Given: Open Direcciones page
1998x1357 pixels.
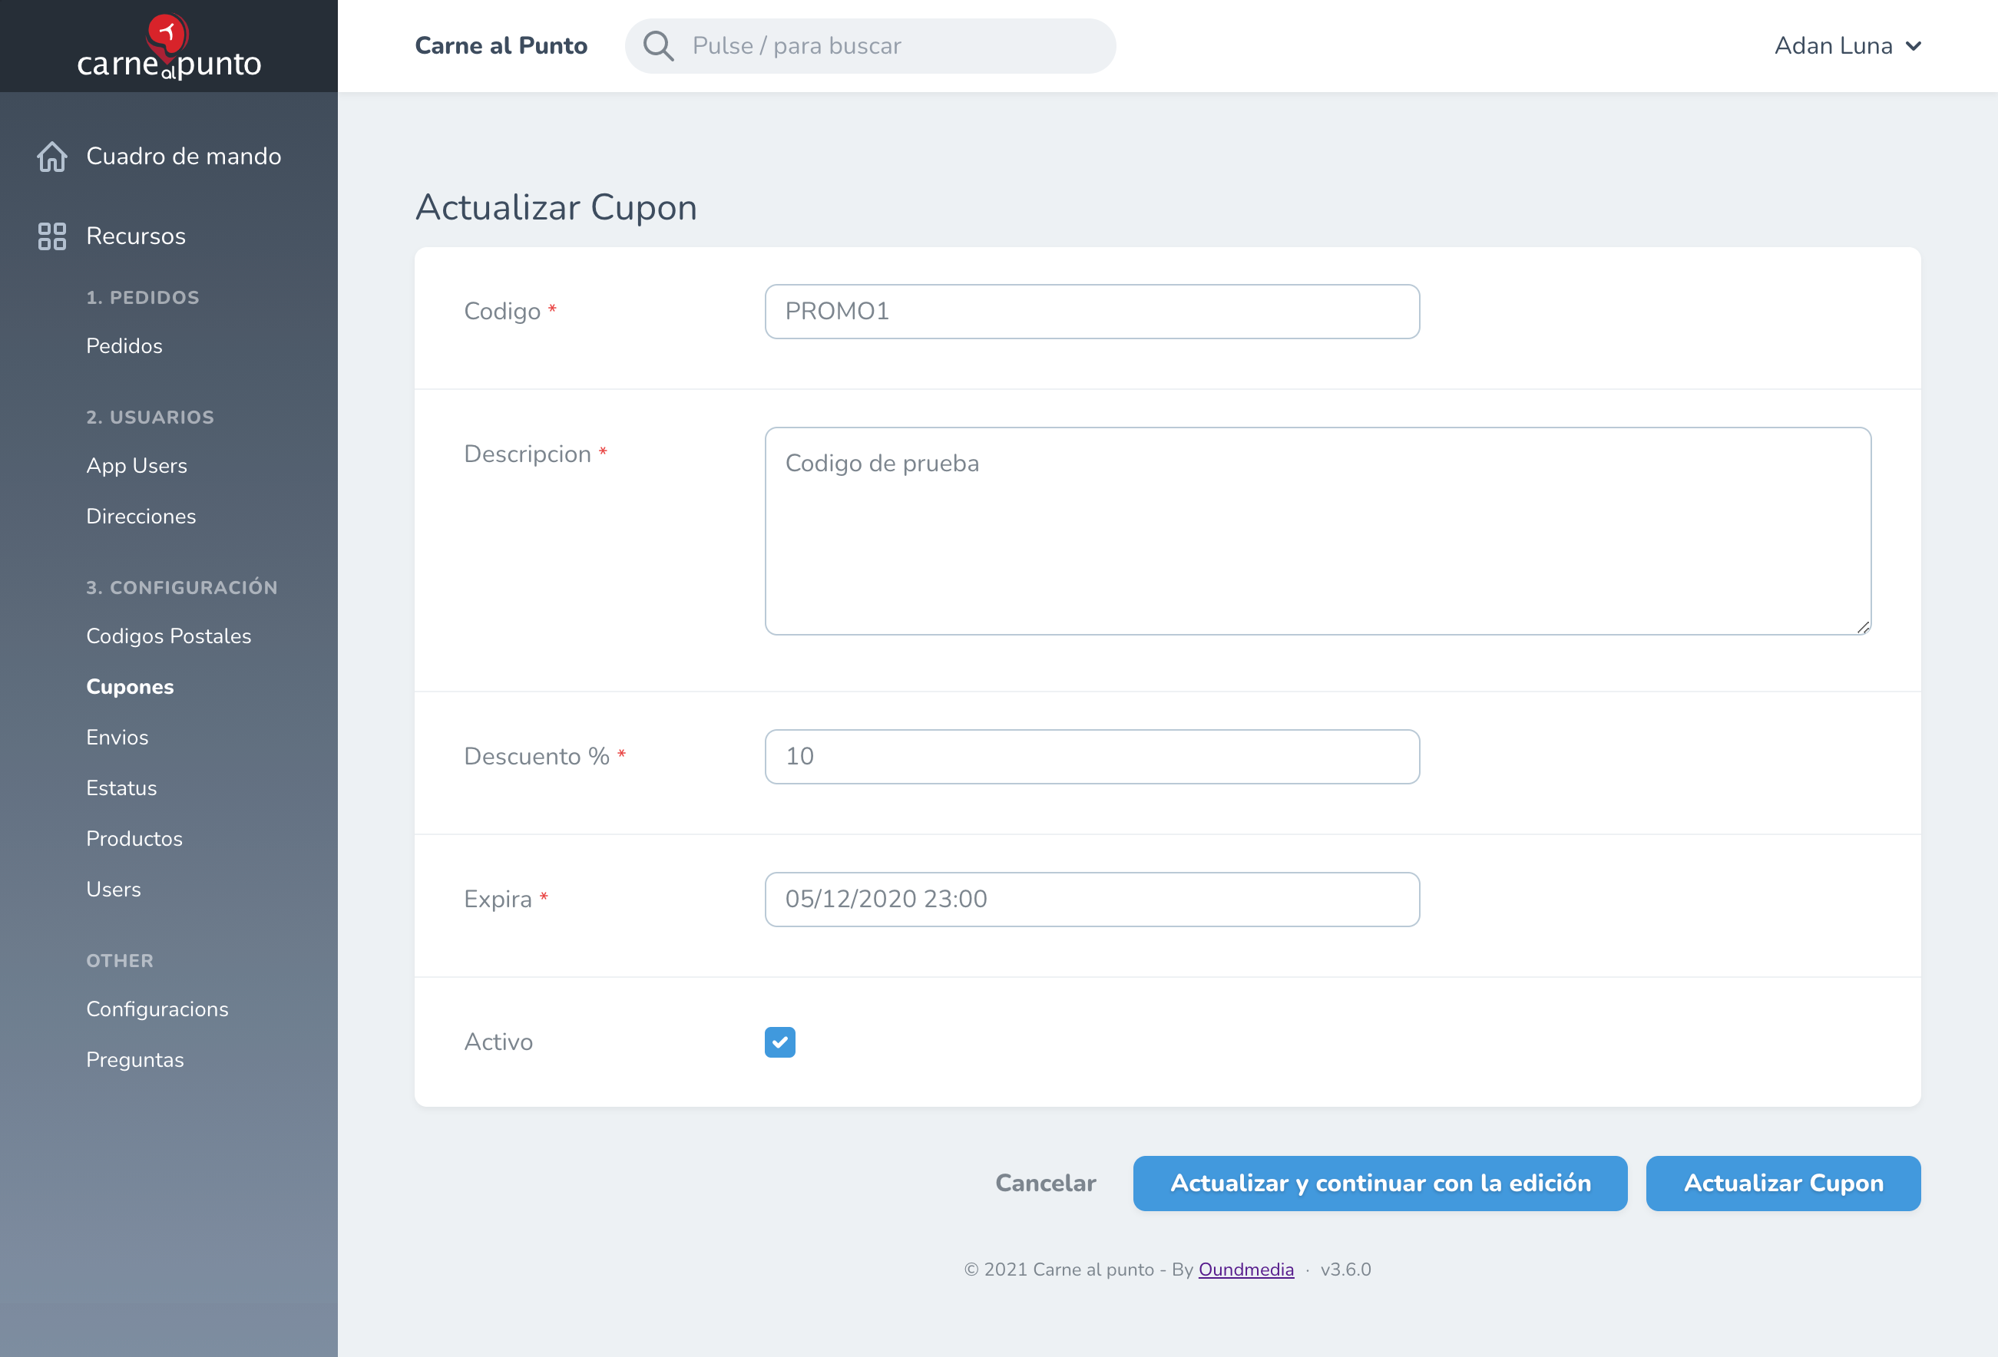Looking at the screenshot, I should coord(141,516).
